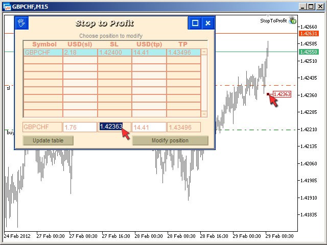Minimize the GBPCHF,M15 chart window

click(x=302, y=7)
